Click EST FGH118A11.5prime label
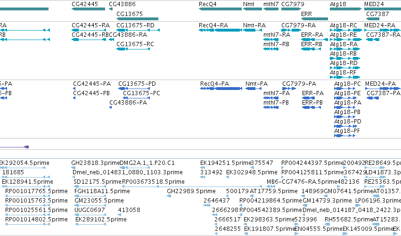Viewport: 401px width, 236px height. coord(102,191)
